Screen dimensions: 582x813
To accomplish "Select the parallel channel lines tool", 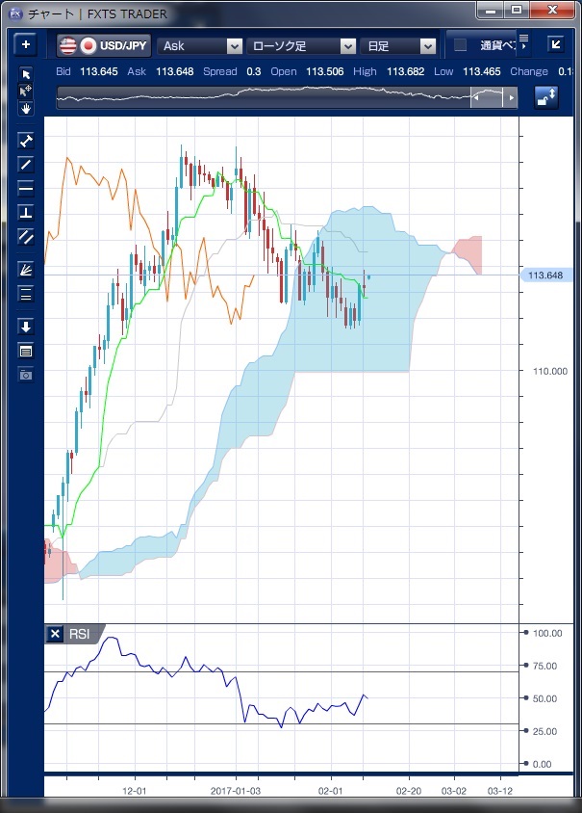I will coord(26,236).
